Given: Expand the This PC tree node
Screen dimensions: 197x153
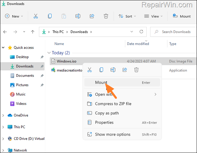Looking at the screenshot, I should 3,127.
